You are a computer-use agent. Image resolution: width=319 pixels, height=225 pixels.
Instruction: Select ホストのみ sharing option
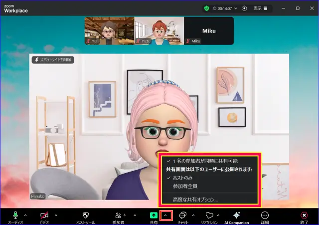click(x=209, y=178)
